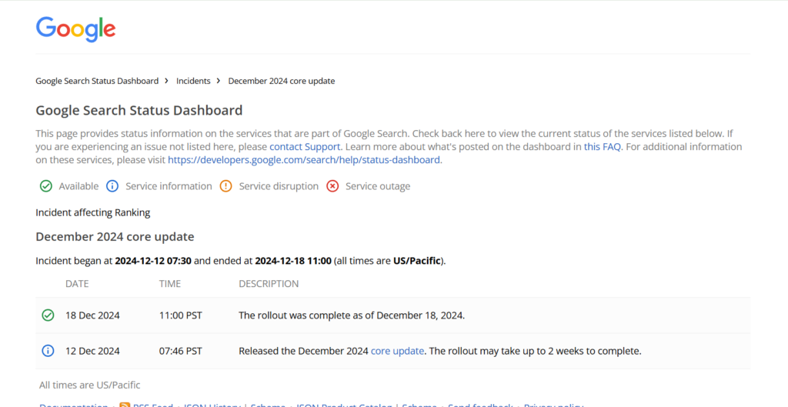Image resolution: width=788 pixels, height=407 pixels.
Task: Open Google Search Status Dashboard breadcrumb
Action: (97, 81)
